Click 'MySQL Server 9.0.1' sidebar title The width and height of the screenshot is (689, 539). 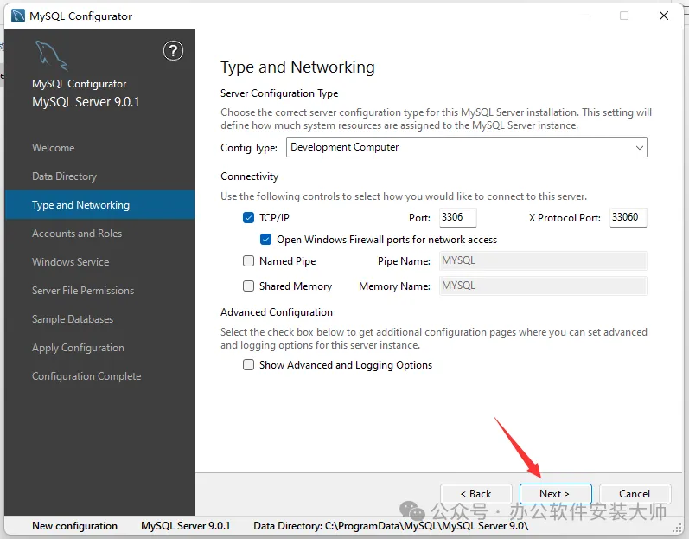(x=86, y=102)
